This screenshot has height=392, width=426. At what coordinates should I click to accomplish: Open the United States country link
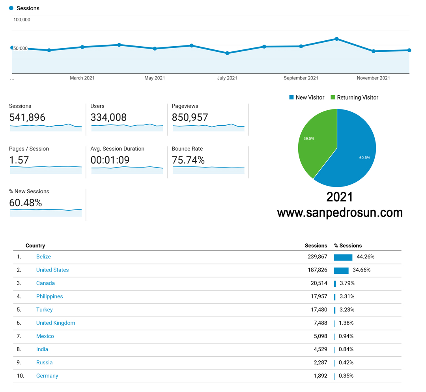tap(52, 270)
